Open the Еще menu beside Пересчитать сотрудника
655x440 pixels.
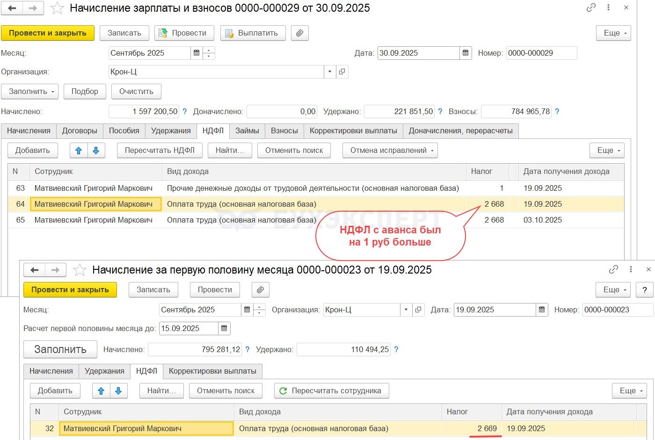(629, 391)
